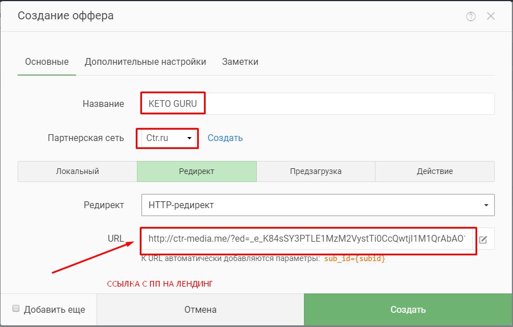
Task: Click the sub_id={subid} parameter text
Action: pyautogui.click(x=354, y=259)
